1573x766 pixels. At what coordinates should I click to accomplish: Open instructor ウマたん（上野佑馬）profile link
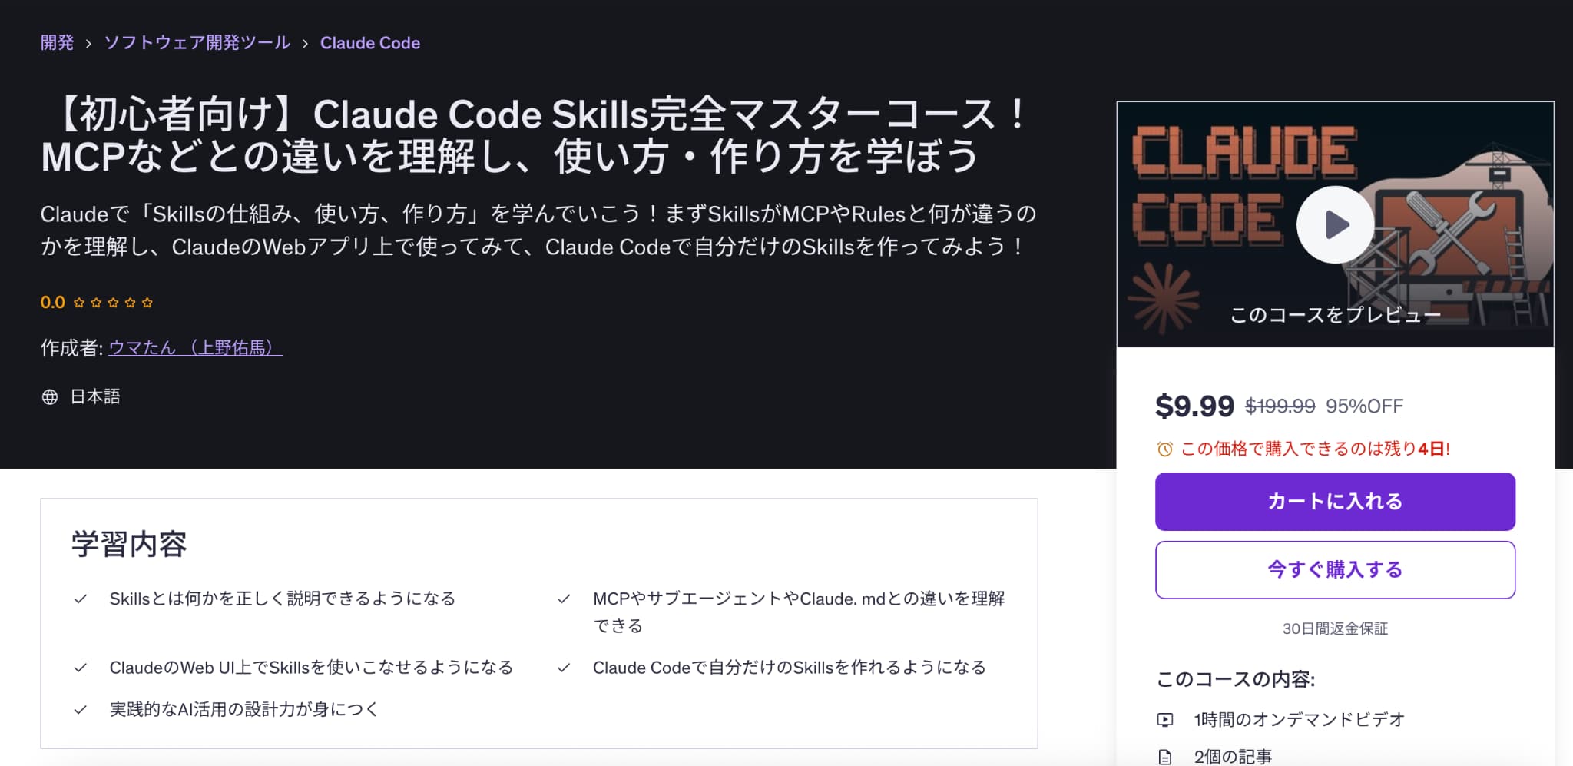(195, 348)
